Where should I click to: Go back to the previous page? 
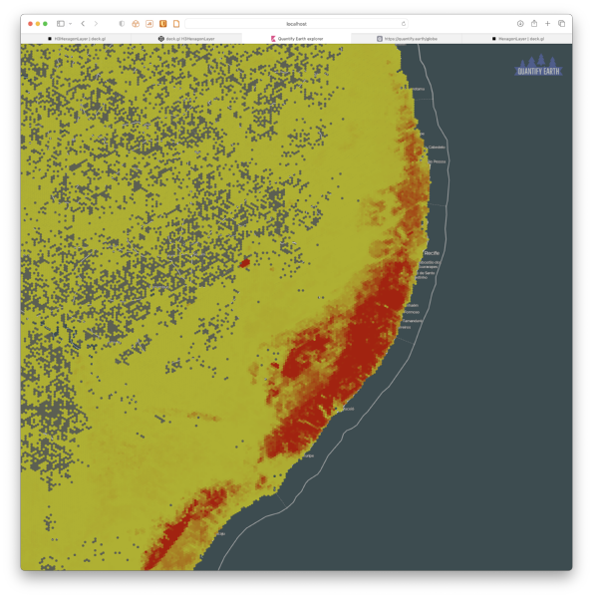click(83, 24)
